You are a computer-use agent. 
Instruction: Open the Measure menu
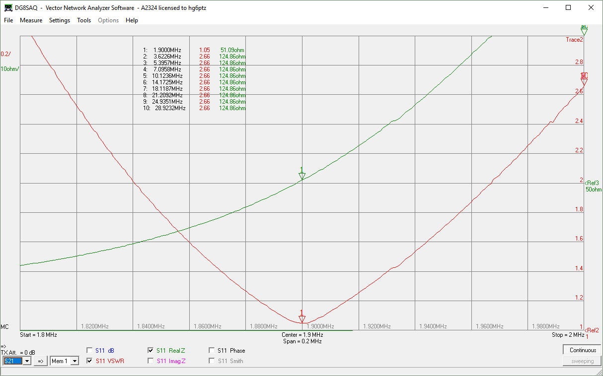coord(31,20)
